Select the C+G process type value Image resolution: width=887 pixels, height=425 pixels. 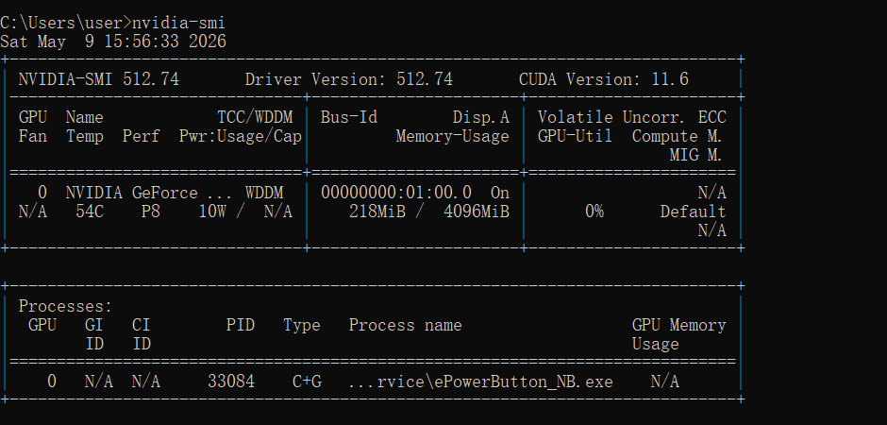[307, 382]
